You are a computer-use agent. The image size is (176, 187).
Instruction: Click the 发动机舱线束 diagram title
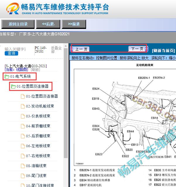point(145,65)
